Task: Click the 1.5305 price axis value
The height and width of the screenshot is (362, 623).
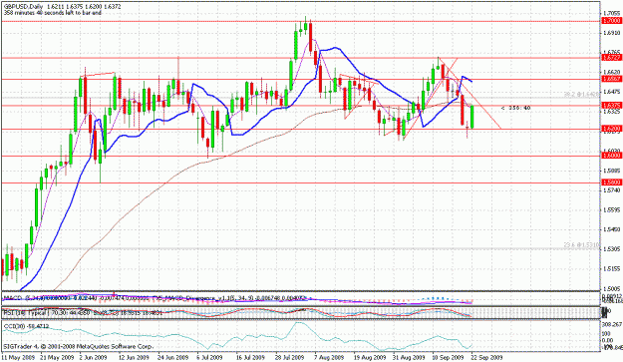Action: tap(612, 249)
